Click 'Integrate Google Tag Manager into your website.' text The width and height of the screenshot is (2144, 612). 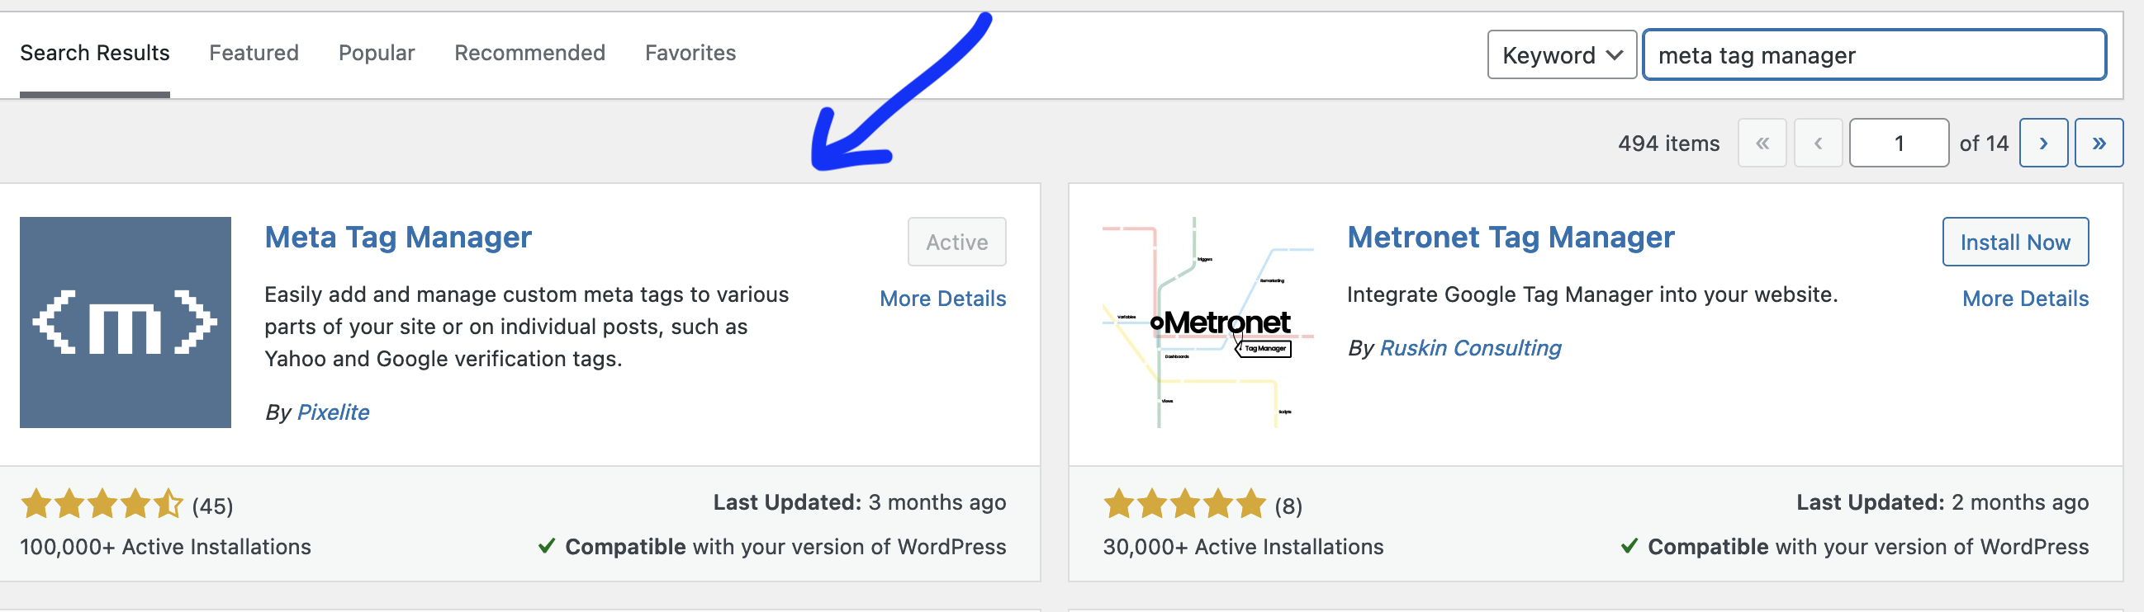click(x=1592, y=294)
